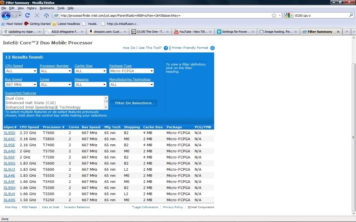Close the Amazon.com tab

(x=125, y=32)
